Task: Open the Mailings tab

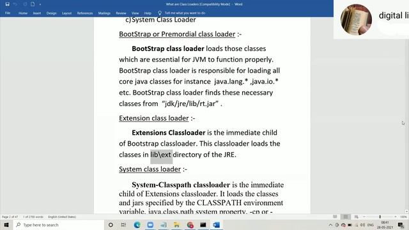Action: [x=104, y=13]
